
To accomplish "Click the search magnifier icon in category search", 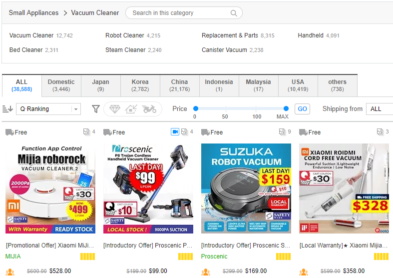I will pos(234,13).
